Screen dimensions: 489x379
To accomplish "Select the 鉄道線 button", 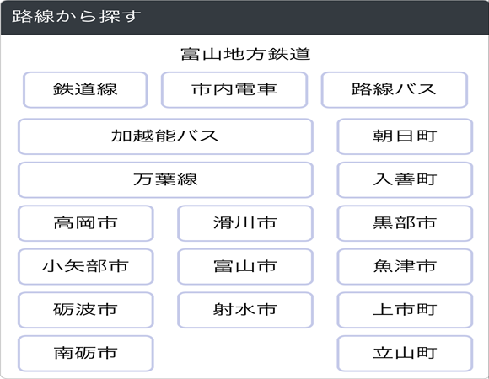I will coord(85,90).
